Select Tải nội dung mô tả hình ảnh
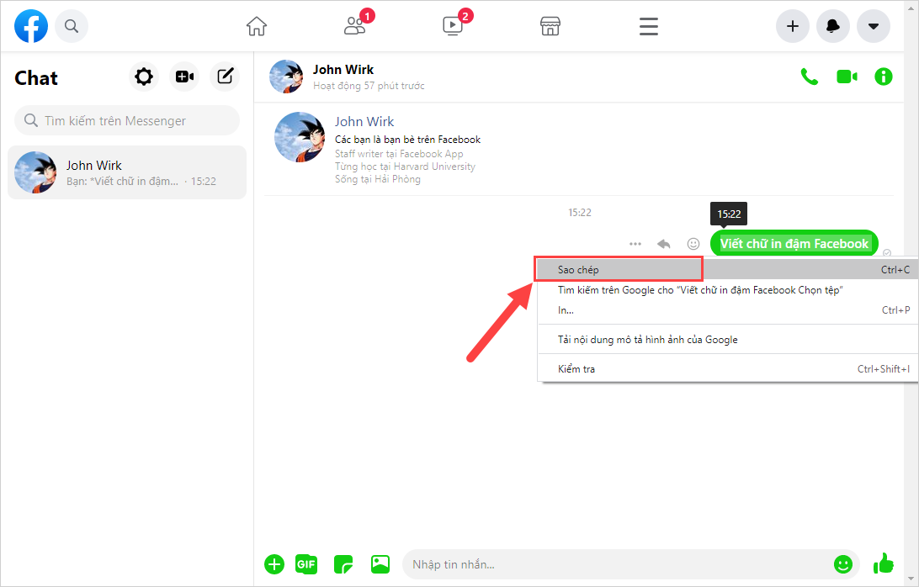919x587 pixels. coord(727,340)
